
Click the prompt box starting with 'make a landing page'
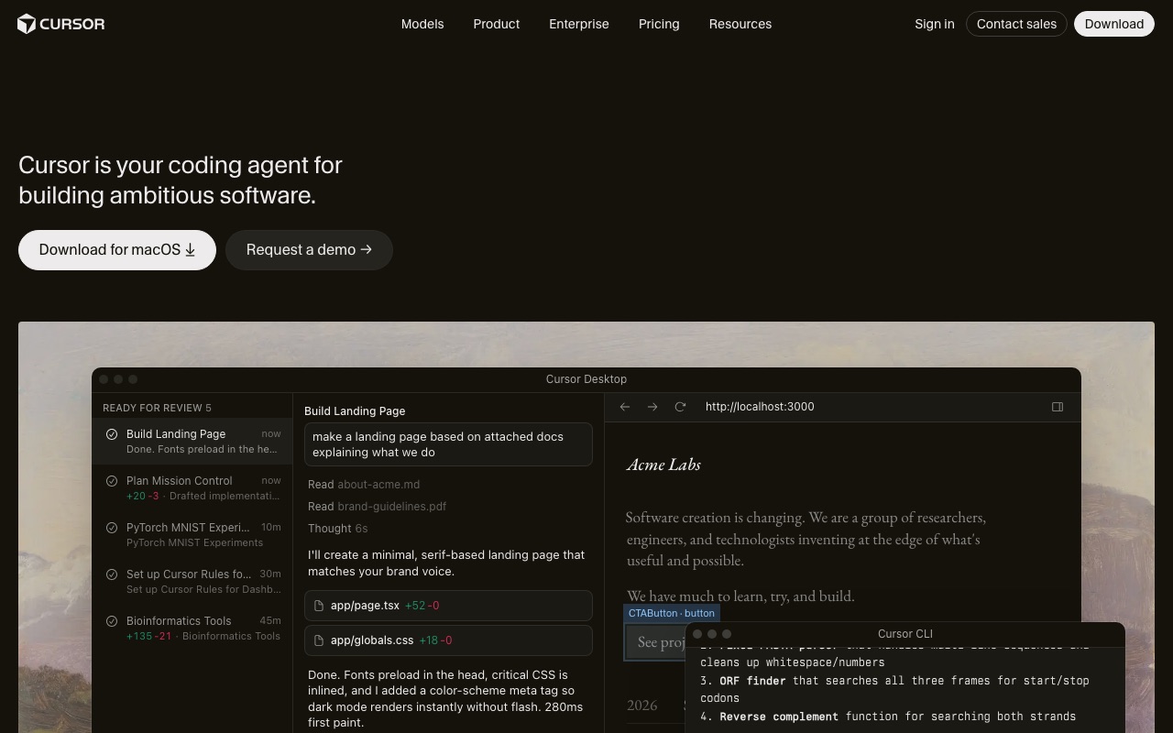(448, 444)
